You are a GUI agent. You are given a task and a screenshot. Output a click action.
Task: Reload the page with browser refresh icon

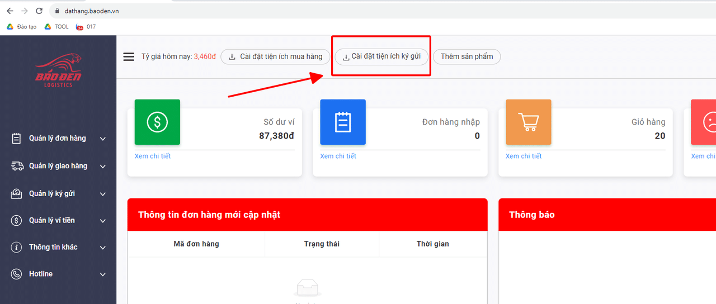click(x=39, y=11)
